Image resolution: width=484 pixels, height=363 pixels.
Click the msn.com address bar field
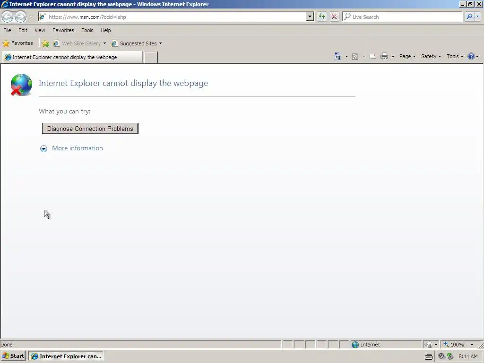pyautogui.click(x=173, y=17)
